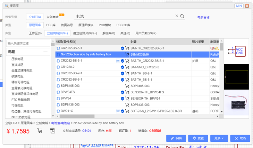Viewport: 253px width, 148px height.
Task: Click the search magnifier icon
Action: (x=182, y=16)
